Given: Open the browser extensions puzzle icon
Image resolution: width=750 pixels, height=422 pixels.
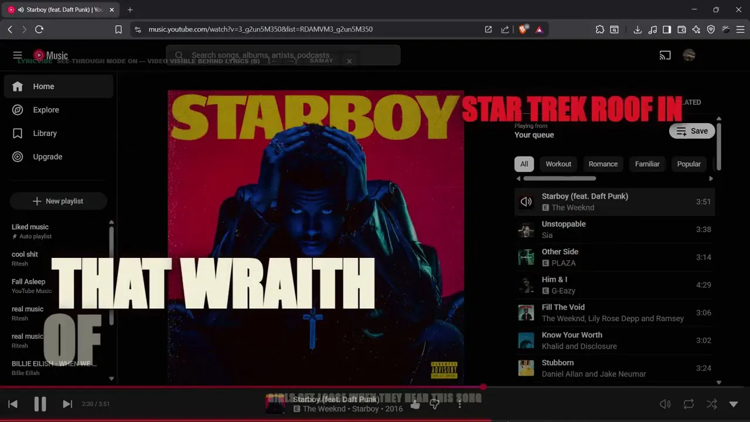Looking at the screenshot, I should click(x=599, y=29).
